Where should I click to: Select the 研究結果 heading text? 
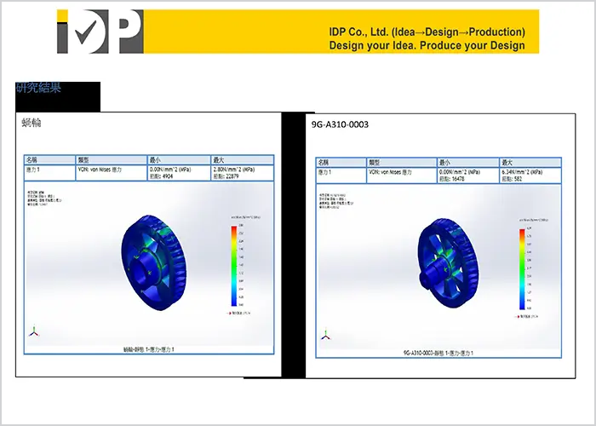[x=38, y=89]
